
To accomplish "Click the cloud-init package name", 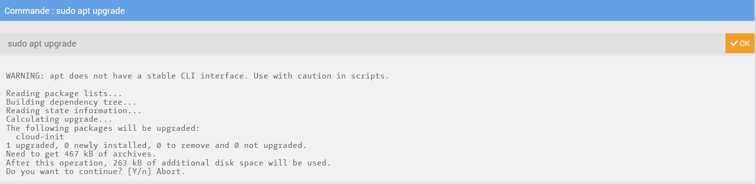I will (x=40, y=137).
